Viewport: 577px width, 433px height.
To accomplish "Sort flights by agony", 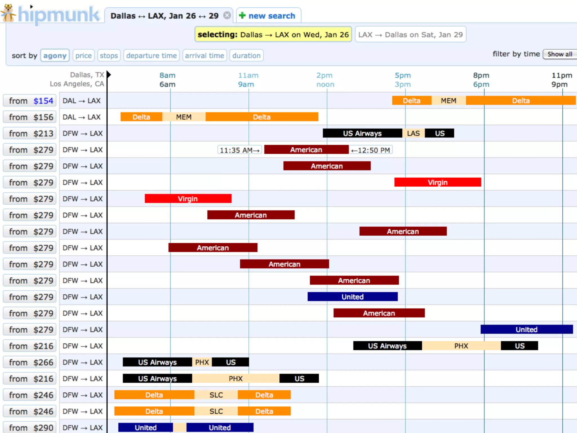I will point(55,56).
